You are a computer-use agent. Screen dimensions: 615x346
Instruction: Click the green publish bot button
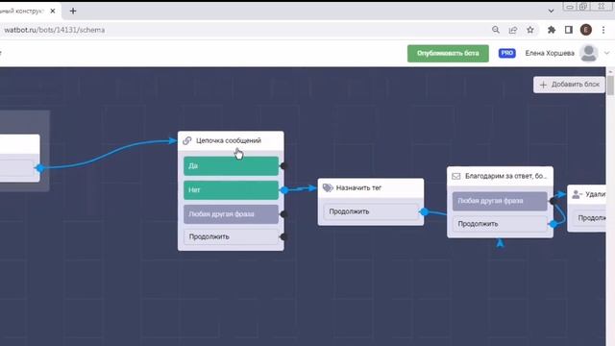[x=448, y=54]
